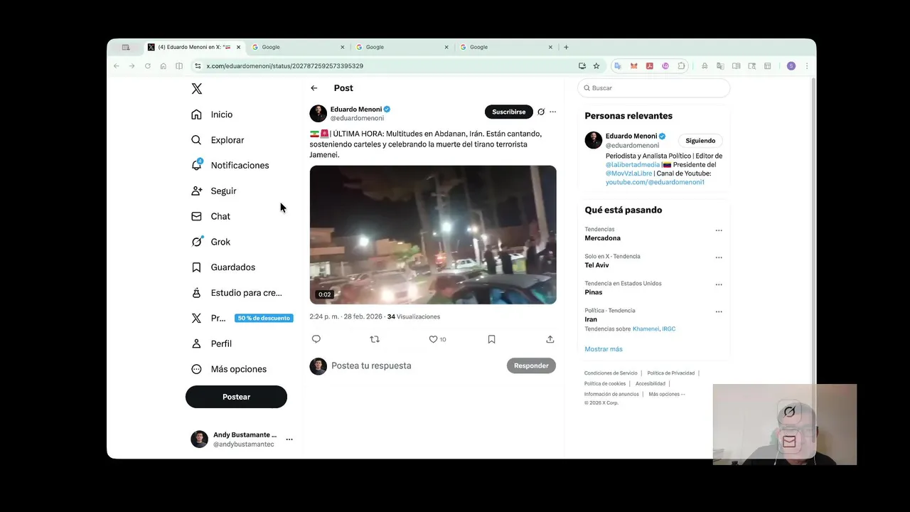Click the browser back arrow
This screenshot has width=910, height=512.
[x=117, y=66]
